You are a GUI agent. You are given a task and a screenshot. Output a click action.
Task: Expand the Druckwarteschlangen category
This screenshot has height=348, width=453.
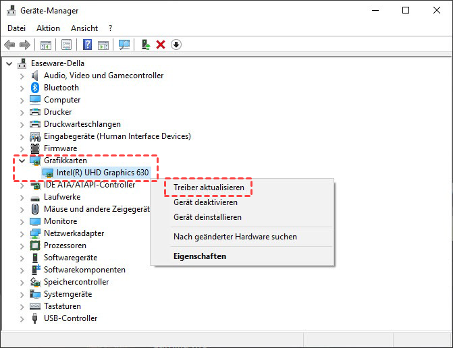tap(22, 125)
